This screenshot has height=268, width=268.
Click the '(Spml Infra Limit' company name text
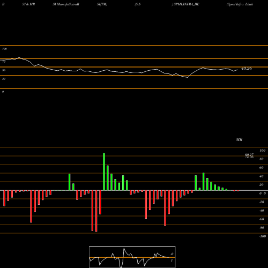point(240,4)
